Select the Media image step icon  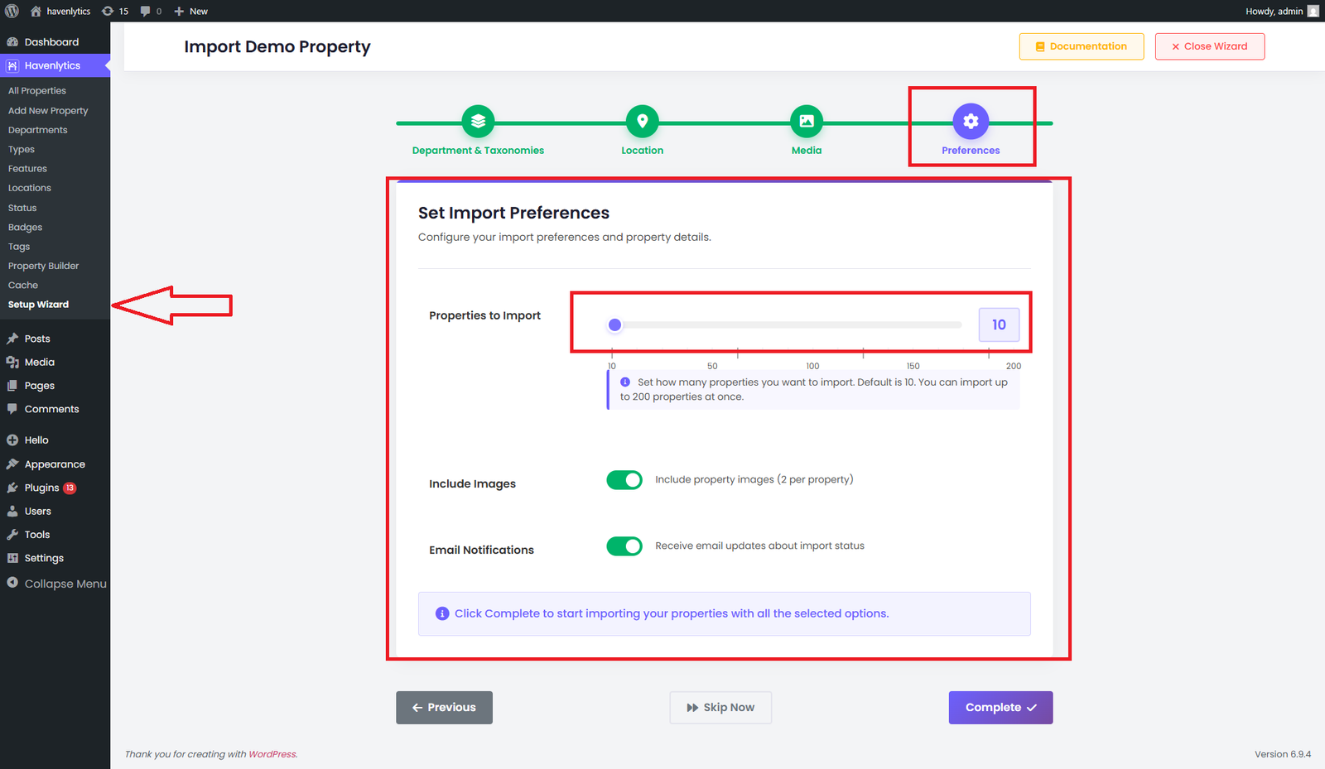[x=806, y=122]
